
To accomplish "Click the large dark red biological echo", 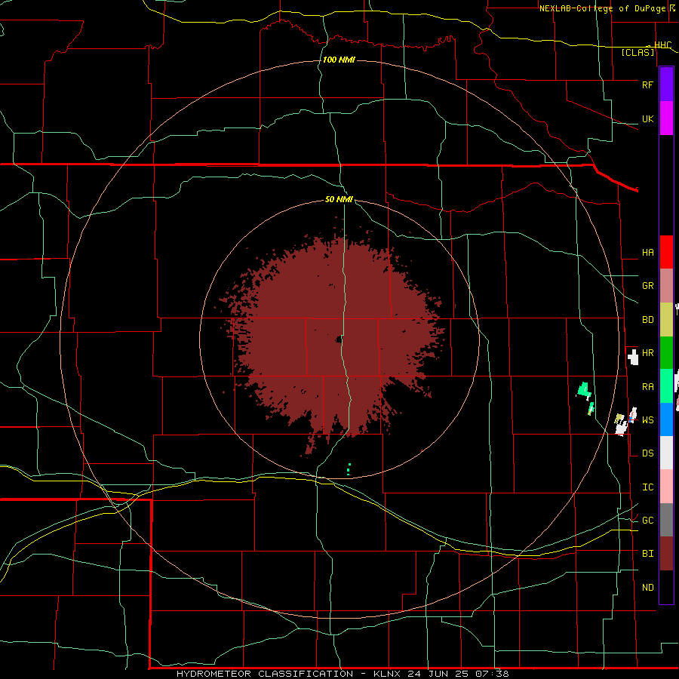I will pyautogui.click(x=333, y=338).
